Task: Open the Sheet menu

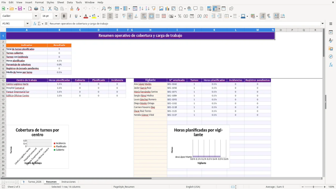Action: point(60,2)
